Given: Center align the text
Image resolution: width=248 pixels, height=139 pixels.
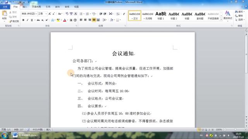Looking at the screenshot, I should [85, 20].
